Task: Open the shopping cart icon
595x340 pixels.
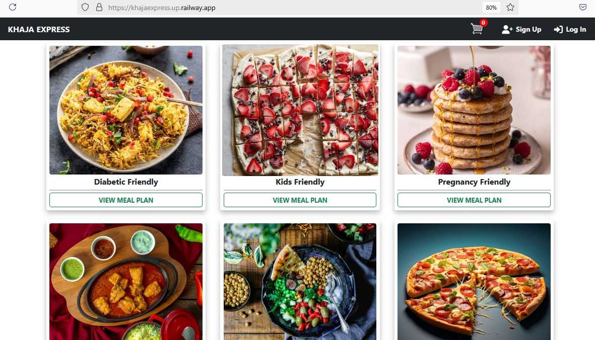Action: coord(477,29)
